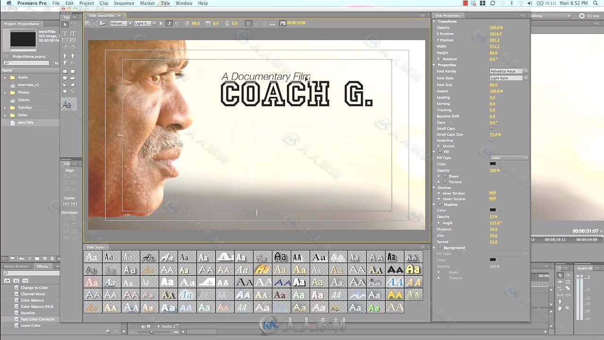Select the horizontal Type tool

pos(65,33)
